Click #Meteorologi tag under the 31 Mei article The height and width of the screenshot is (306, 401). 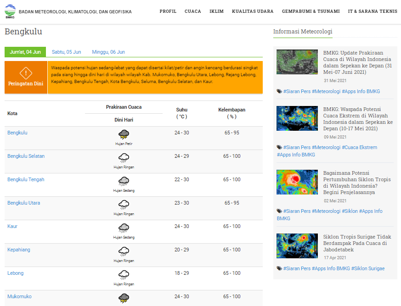point(326,91)
